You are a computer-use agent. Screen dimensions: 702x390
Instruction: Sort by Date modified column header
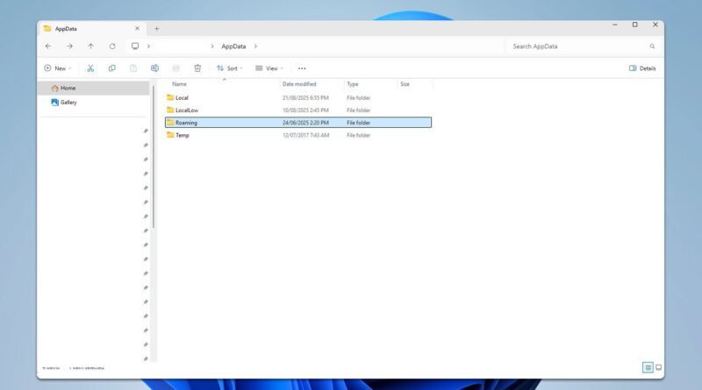click(299, 84)
